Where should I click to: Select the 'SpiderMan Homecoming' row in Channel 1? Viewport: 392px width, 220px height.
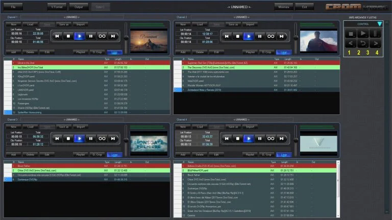[x=87, y=112]
